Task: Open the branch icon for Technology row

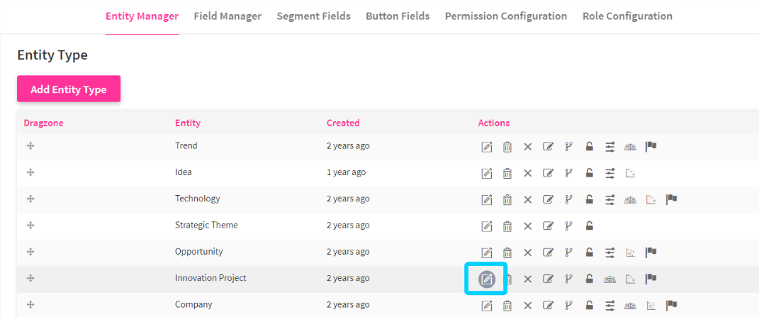Action: point(568,199)
